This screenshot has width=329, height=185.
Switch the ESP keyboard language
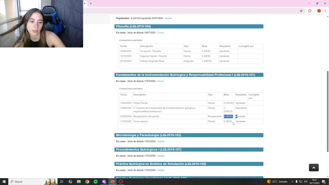point(306,182)
